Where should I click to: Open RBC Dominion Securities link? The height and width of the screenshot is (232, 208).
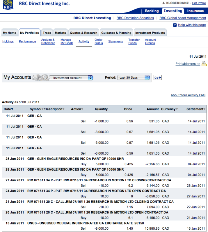(x=135, y=18)
